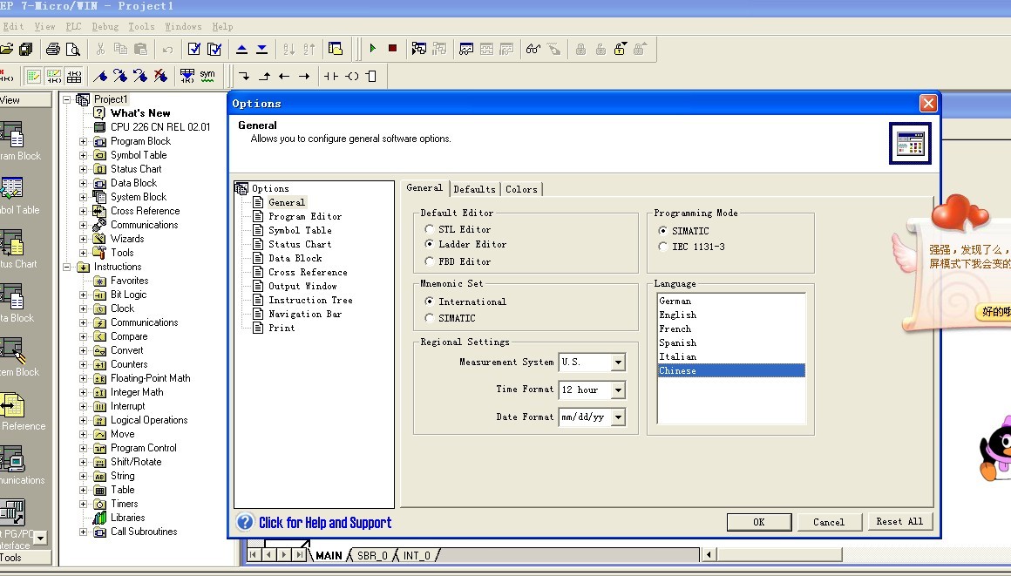Click the Print toolbar icon

(x=53, y=49)
